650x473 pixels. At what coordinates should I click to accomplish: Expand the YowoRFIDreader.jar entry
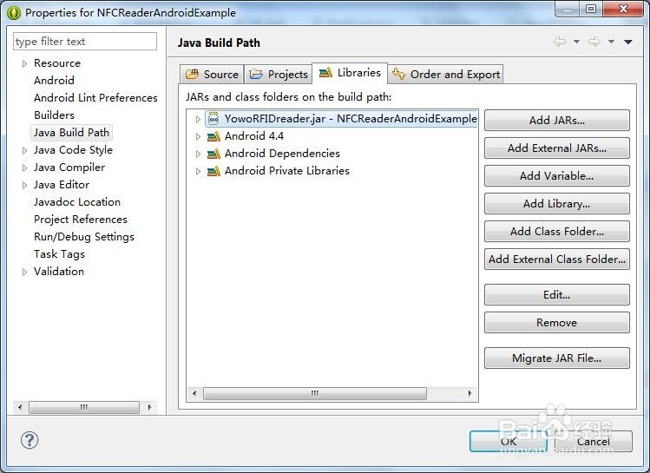[198, 120]
